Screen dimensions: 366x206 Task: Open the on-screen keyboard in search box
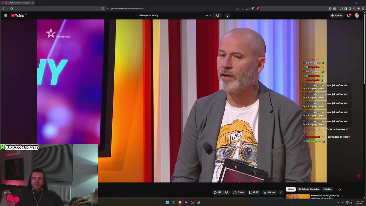click(207, 15)
